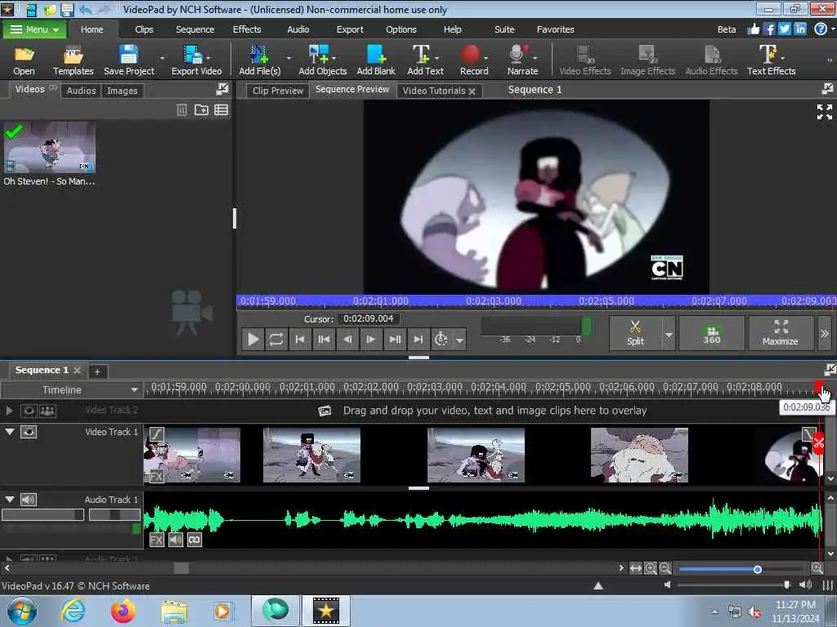Viewport: 837px width, 627px height.
Task: Open the Menu dropdown button
Action: click(34, 29)
